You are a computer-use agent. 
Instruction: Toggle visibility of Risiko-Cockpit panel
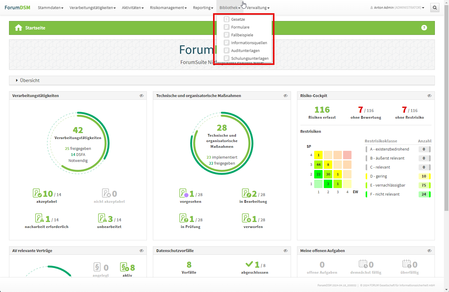[429, 96]
